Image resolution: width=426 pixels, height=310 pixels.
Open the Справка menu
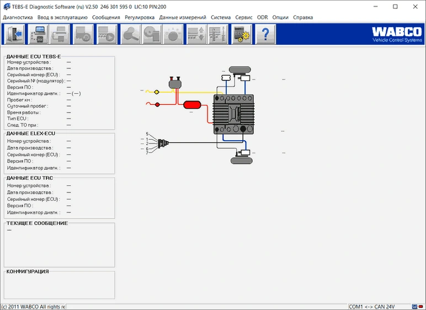pos(303,18)
